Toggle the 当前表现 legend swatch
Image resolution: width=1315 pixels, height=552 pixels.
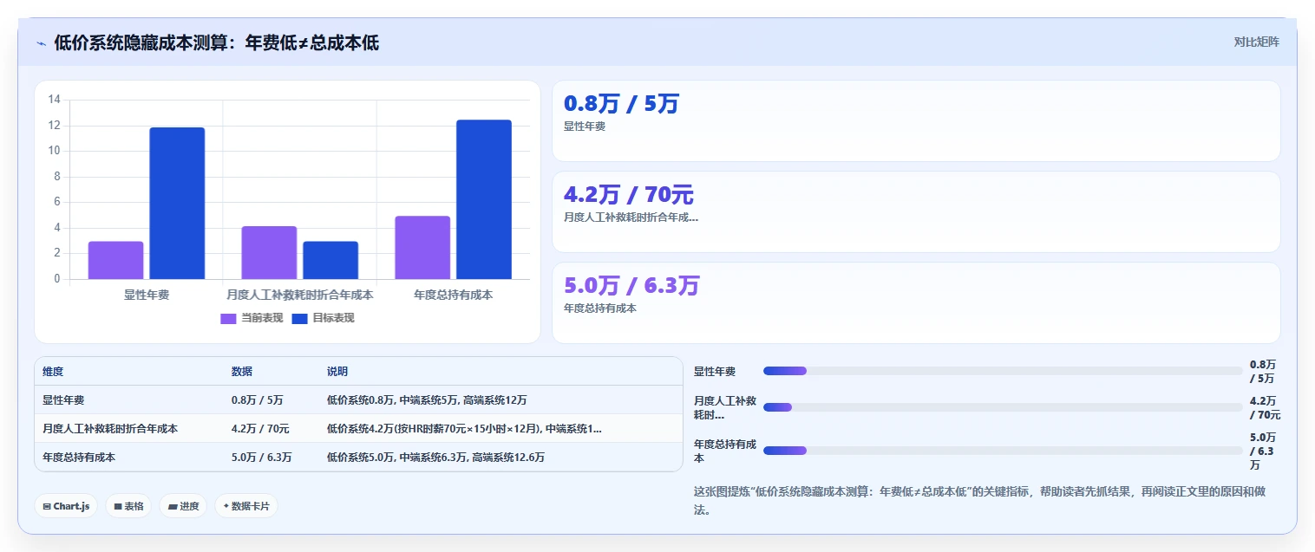[228, 318]
